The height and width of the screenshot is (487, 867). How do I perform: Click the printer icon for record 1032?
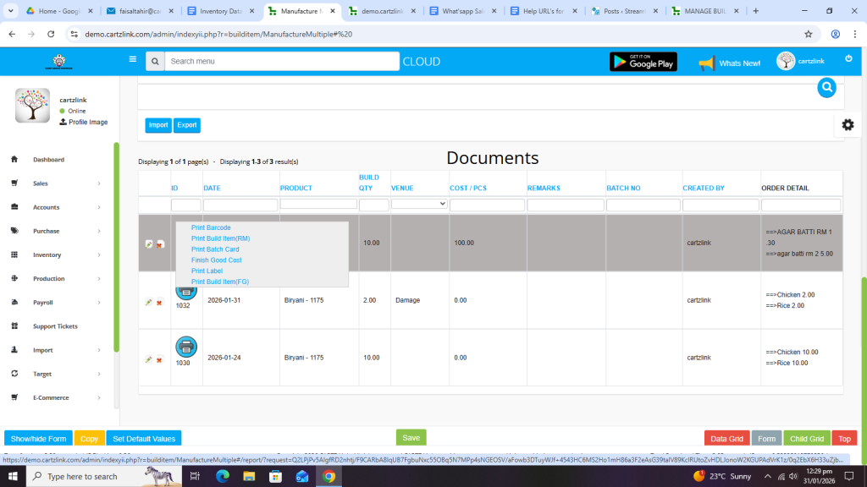click(x=186, y=290)
